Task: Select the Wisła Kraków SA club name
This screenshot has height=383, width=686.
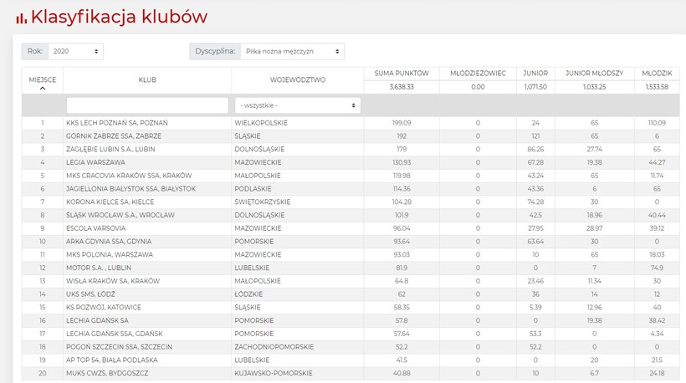Action: [x=113, y=281]
